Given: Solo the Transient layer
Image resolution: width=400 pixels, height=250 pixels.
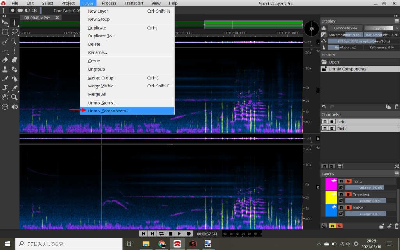Looking at the screenshot, I should (x=348, y=195).
